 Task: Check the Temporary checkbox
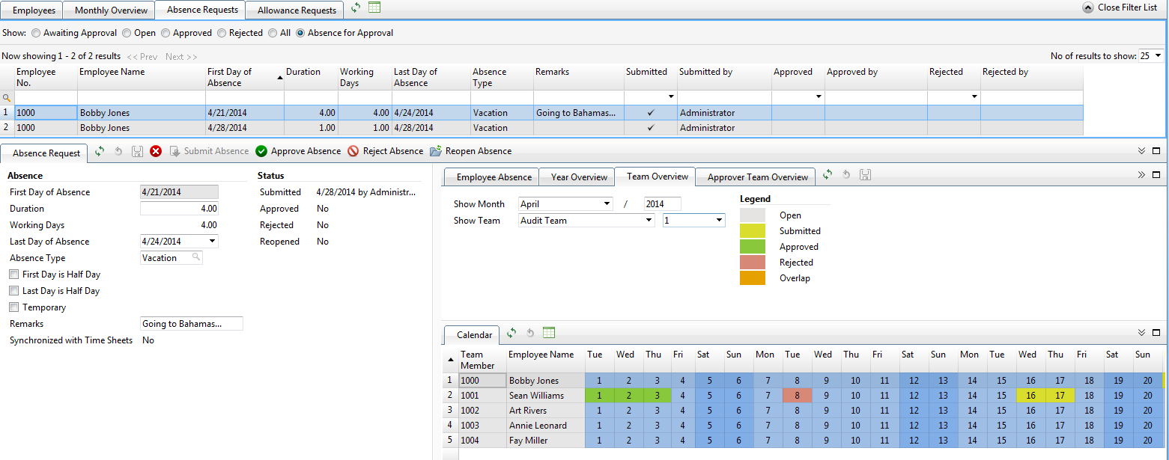point(14,307)
